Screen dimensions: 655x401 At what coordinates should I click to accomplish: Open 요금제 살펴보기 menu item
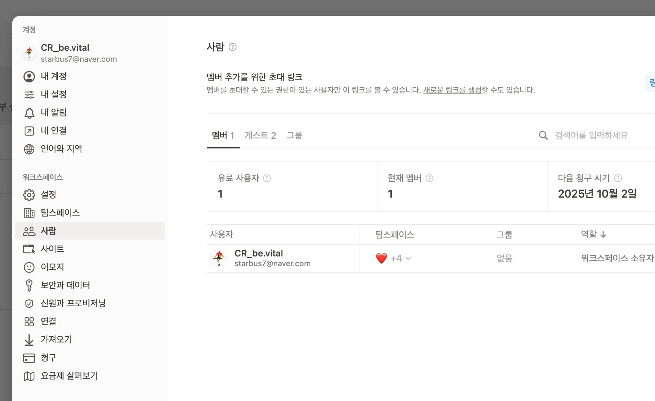69,376
